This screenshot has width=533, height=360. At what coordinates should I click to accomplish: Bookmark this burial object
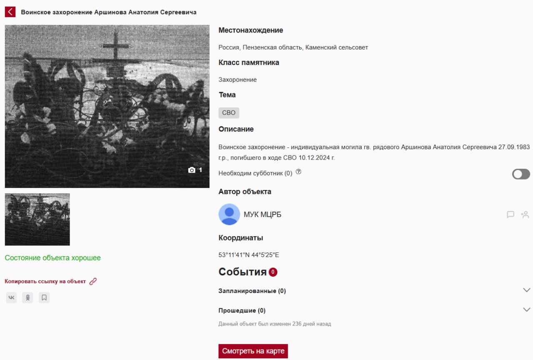pos(44,297)
